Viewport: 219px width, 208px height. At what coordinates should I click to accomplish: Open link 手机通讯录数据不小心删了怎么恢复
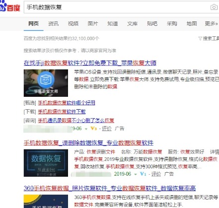(x=76, y=120)
